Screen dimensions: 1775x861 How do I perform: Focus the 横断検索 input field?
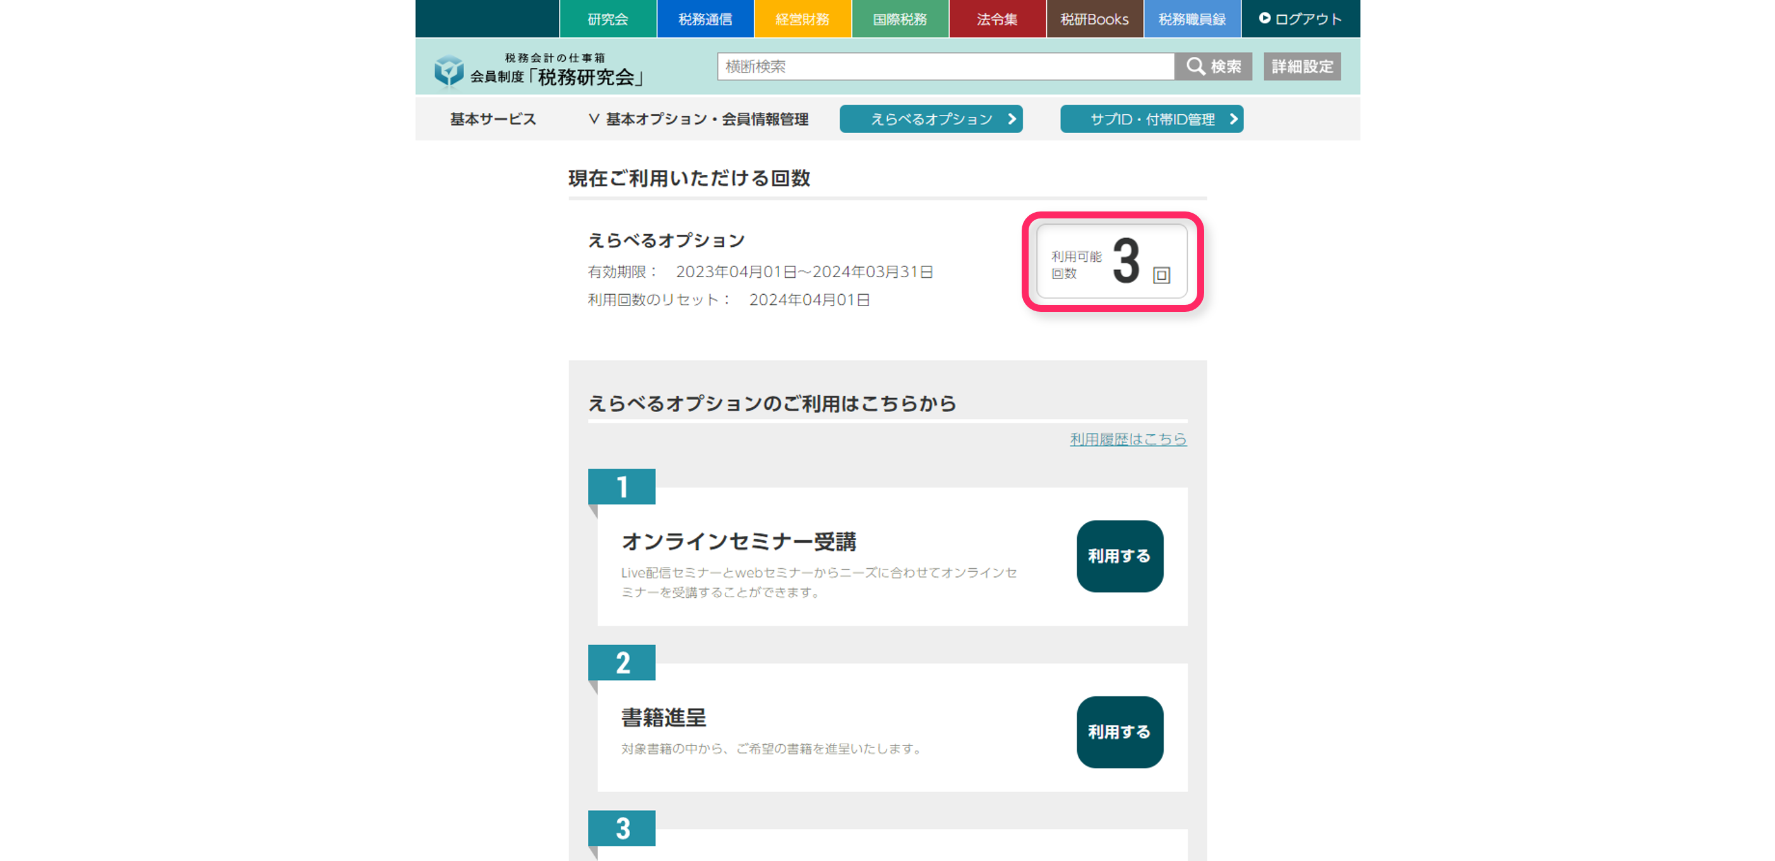click(x=945, y=66)
